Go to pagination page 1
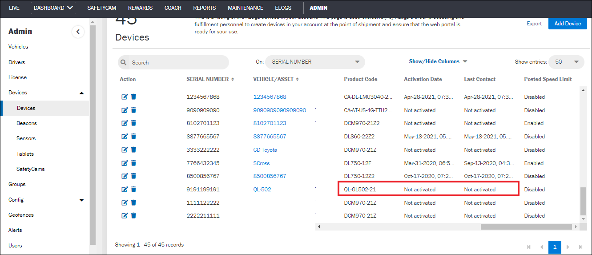 click(x=555, y=247)
